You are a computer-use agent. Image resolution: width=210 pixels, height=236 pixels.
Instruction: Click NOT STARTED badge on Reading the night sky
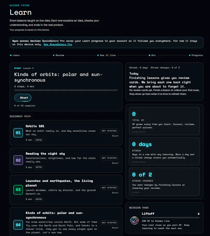(109, 158)
